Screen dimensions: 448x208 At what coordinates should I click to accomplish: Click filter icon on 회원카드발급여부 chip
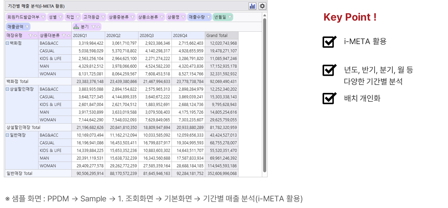point(43,17)
